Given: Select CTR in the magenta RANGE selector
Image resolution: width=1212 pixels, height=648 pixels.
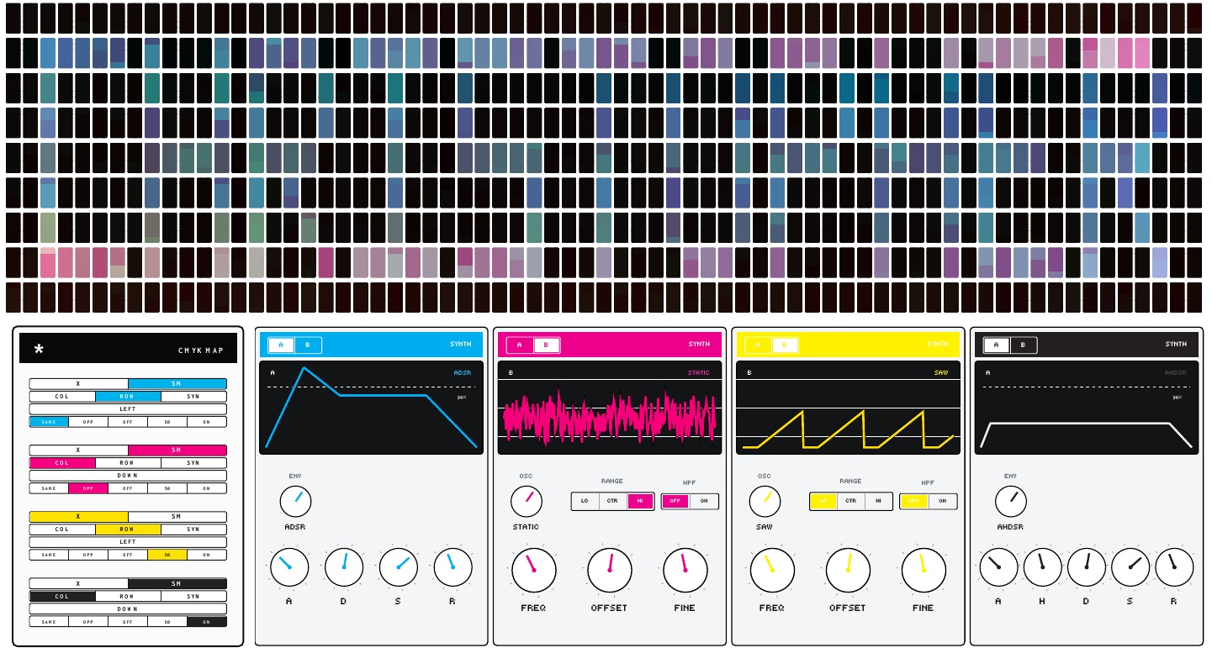Looking at the screenshot, I should coord(612,501).
